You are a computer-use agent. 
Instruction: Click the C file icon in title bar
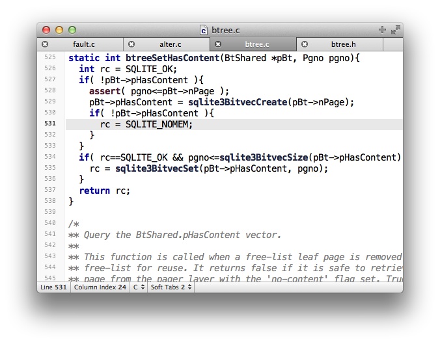click(204, 30)
